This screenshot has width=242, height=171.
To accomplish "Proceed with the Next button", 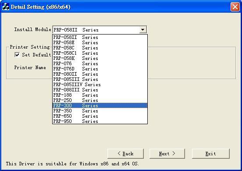I will click(x=167, y=154).
